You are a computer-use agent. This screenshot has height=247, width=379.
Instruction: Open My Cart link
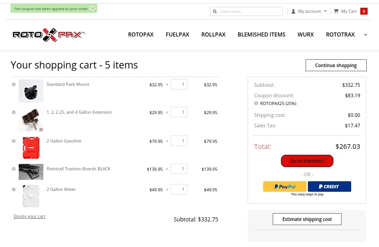[x=349, y=11]
